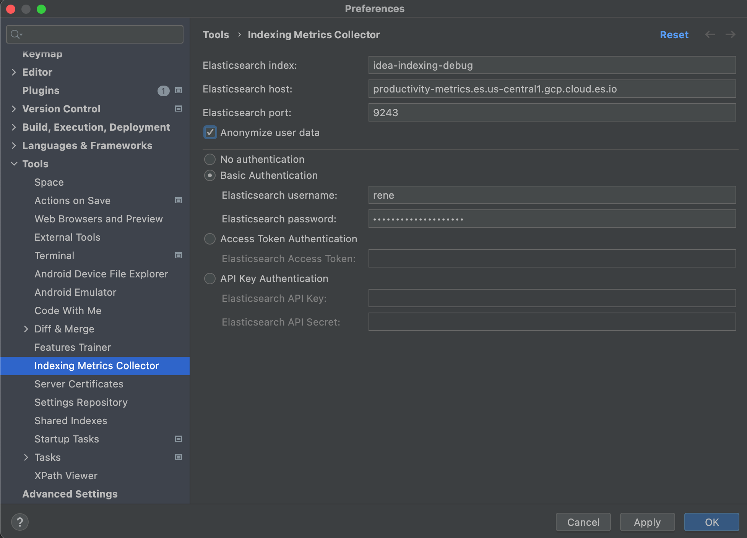Uncheck Anonymize user data checkbox

pos(210,133)
